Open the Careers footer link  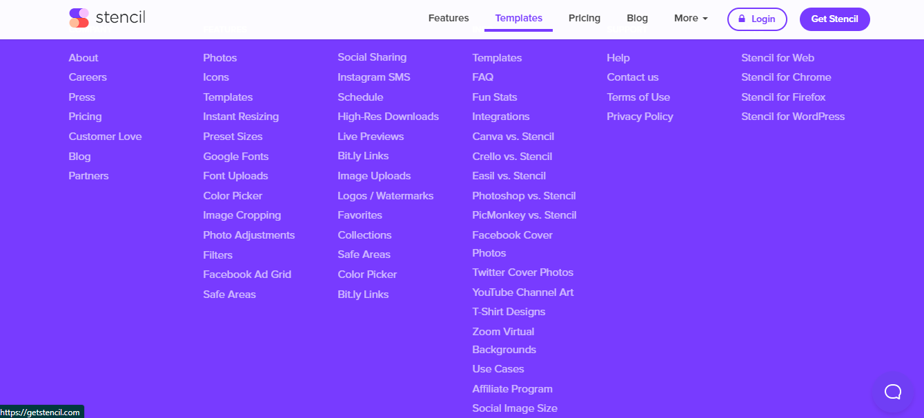pos(88,77)
